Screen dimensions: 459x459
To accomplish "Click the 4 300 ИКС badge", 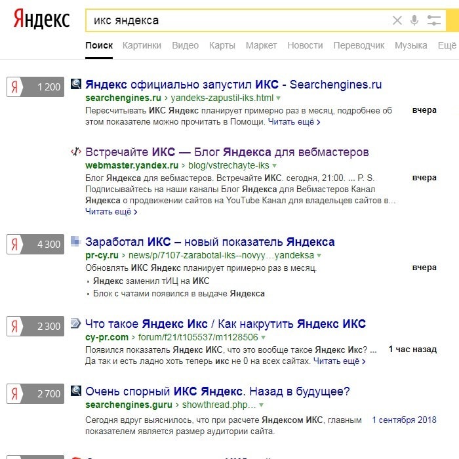I will tap(35, 244).
